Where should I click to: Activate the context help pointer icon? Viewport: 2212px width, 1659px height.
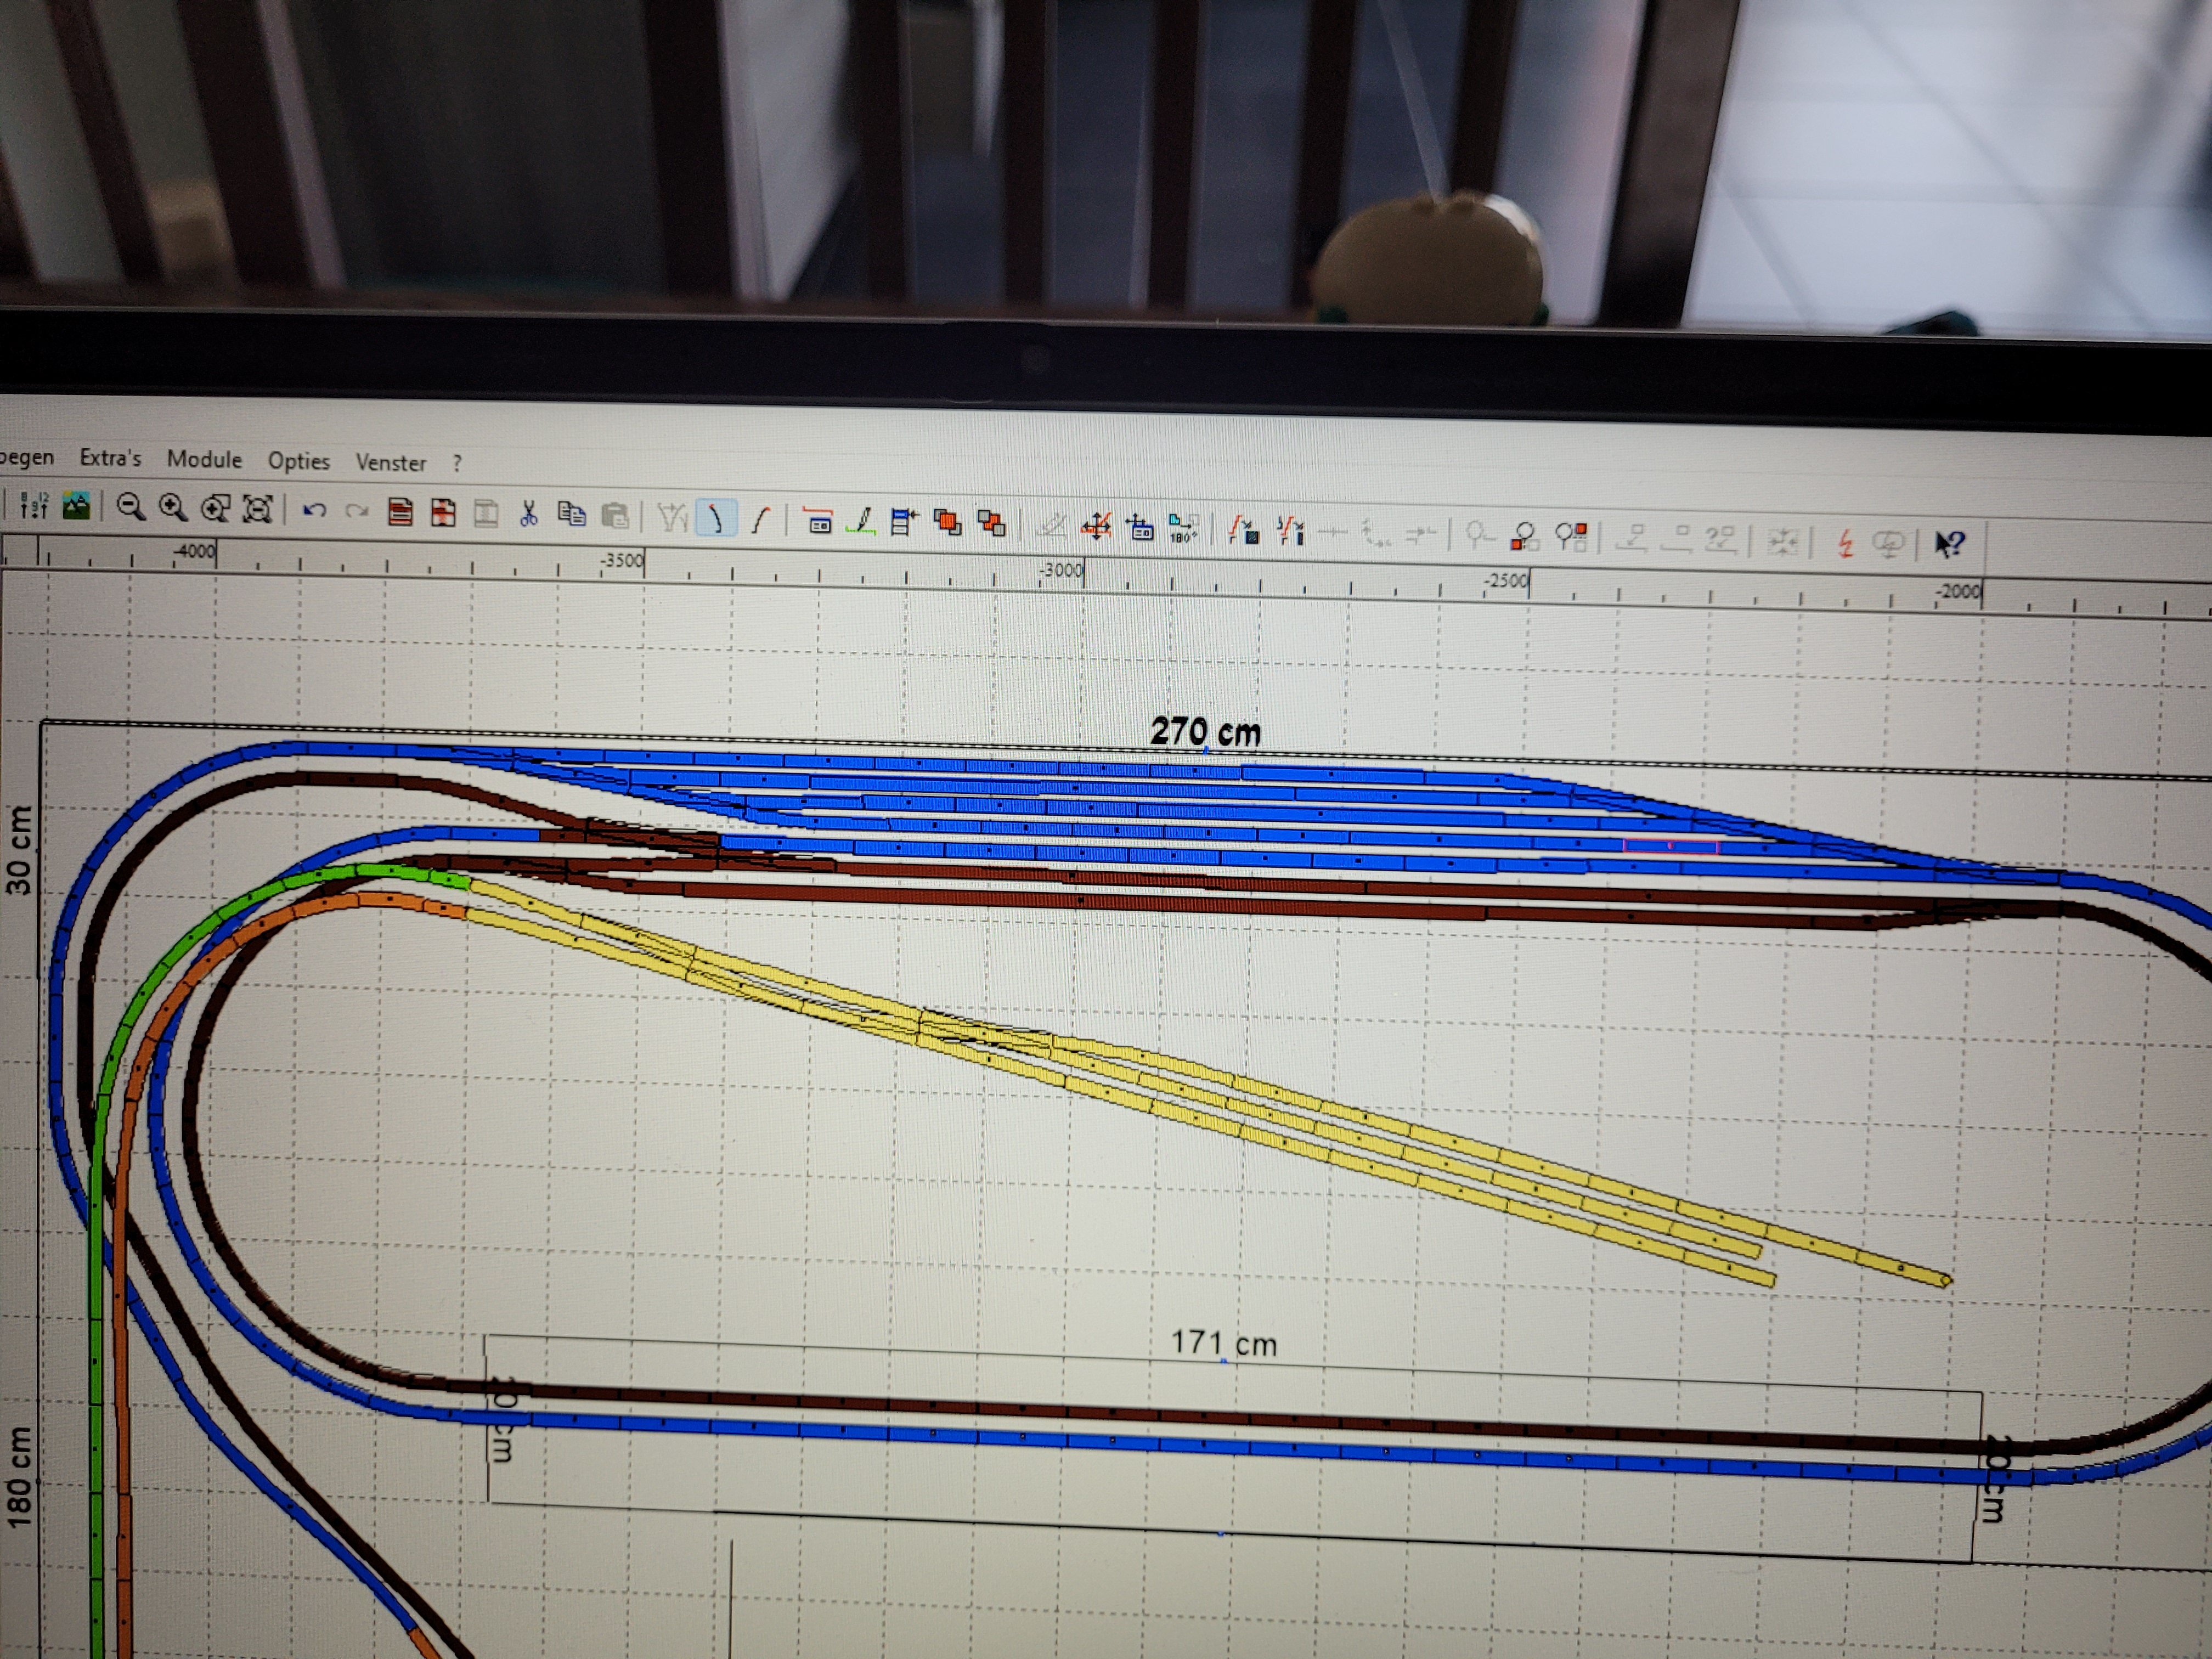tap(1950, 545)
